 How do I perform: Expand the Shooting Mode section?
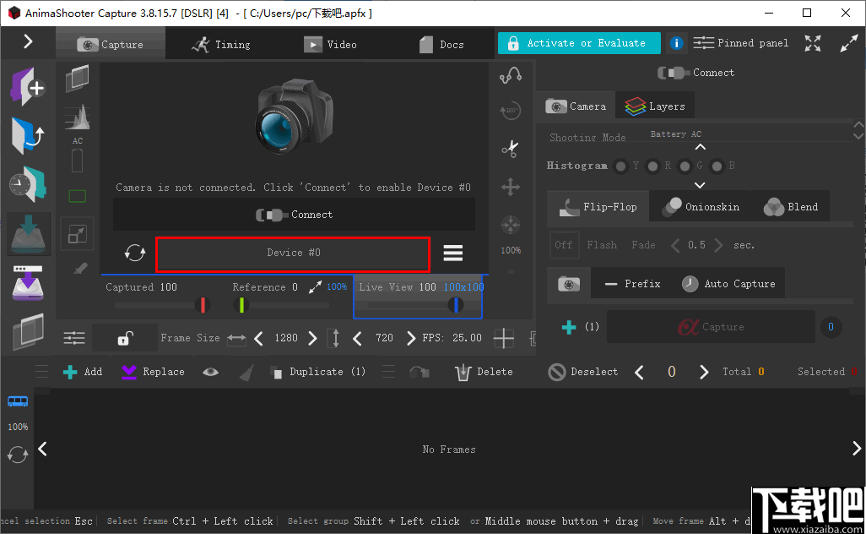coord(699,145)
